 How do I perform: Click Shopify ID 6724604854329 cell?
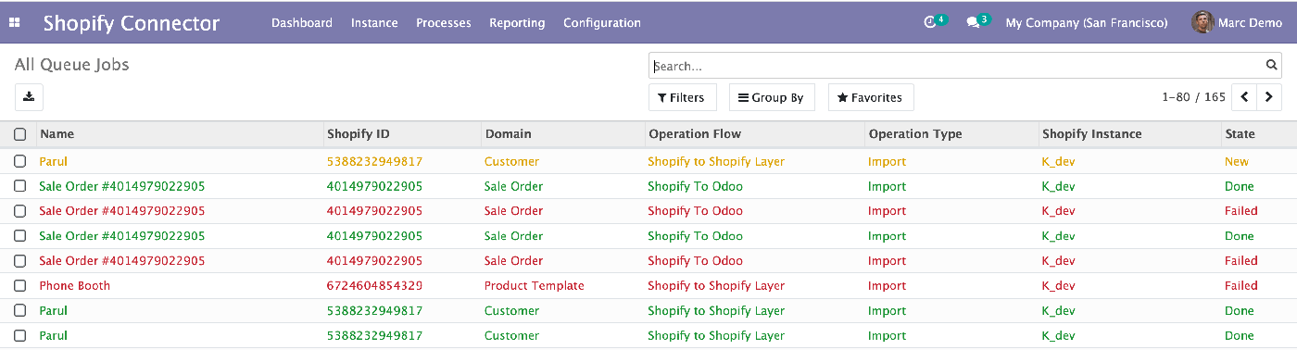(374, 285)
